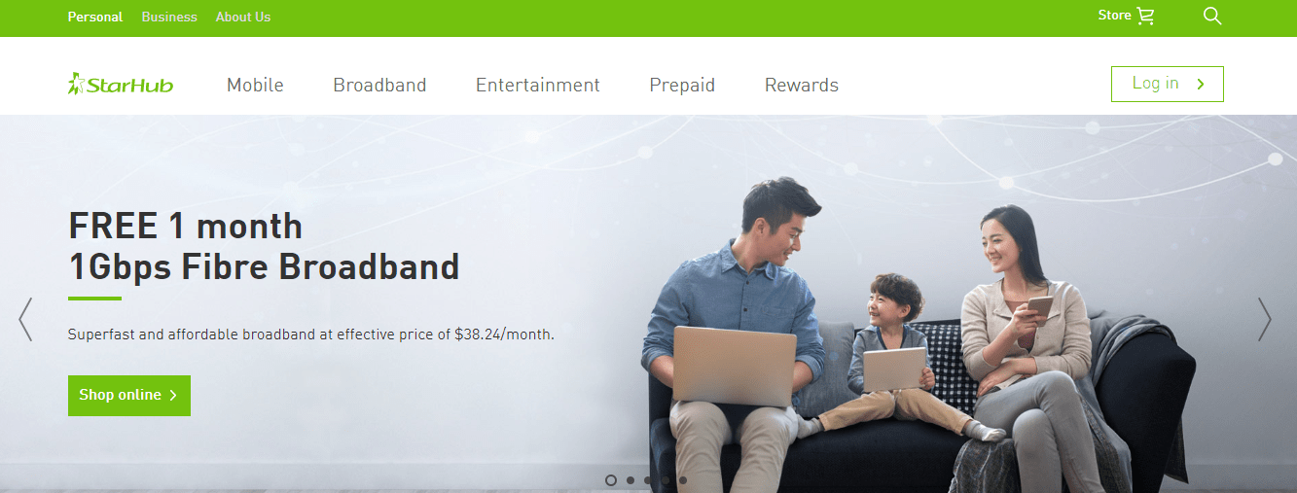Image resolution: width=1297 pixels, height=493 pixels.
Task: Select the Personal tab
Action: (95, 17)
